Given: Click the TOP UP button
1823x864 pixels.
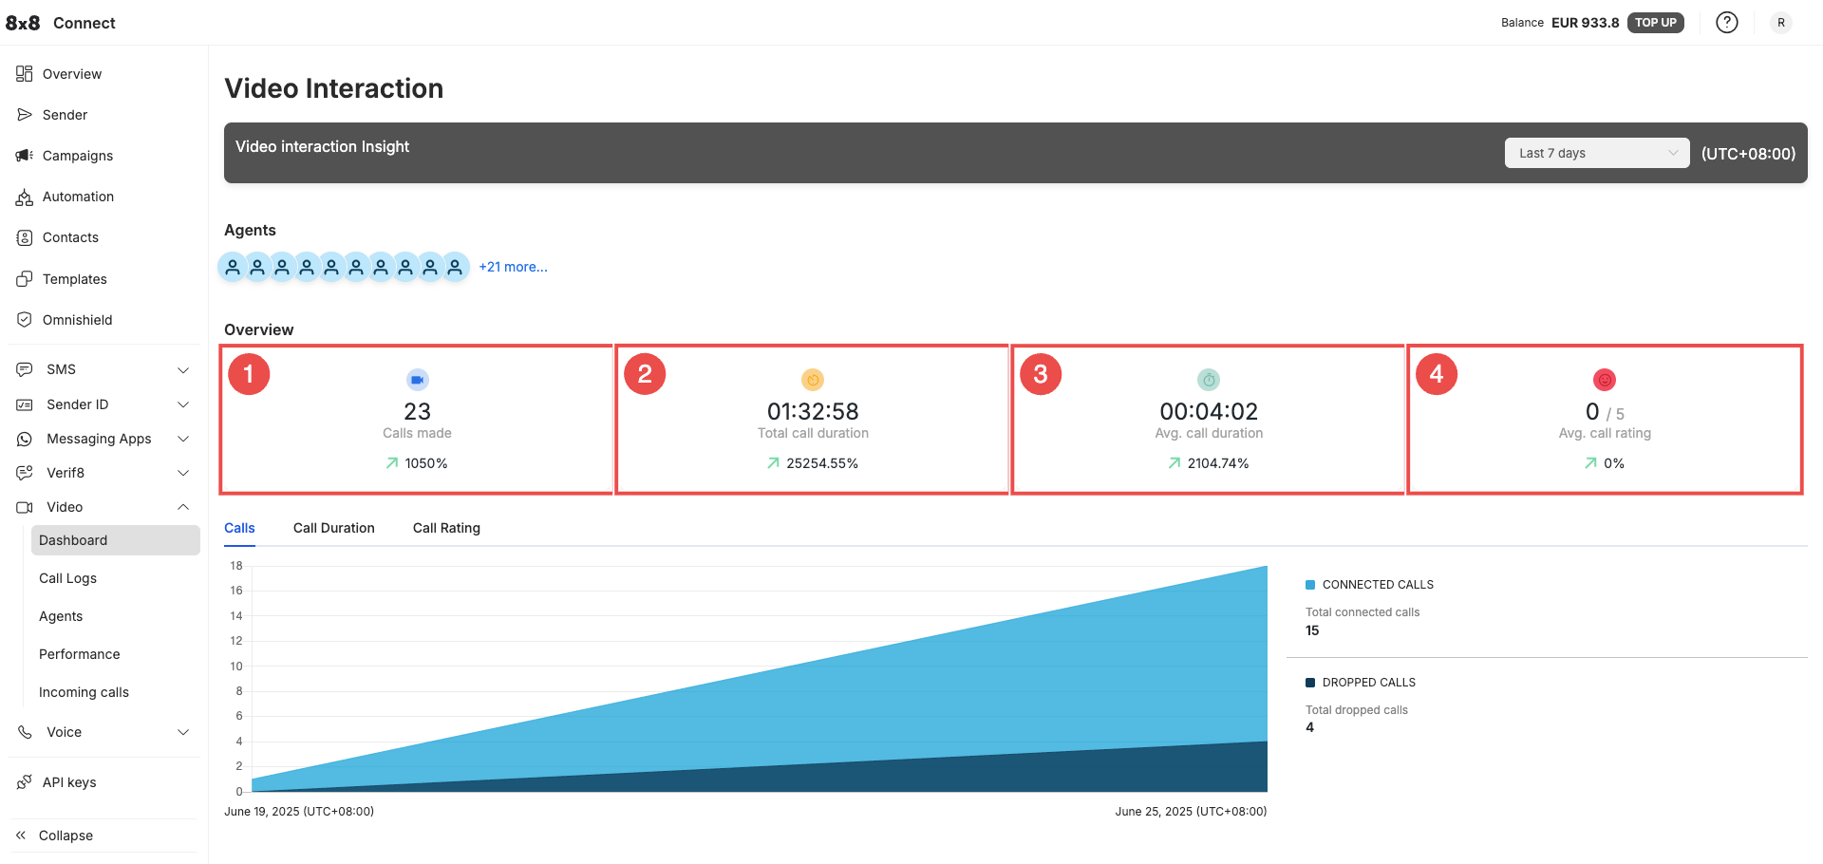Looking at the screenshot, I should (1655, 23).
